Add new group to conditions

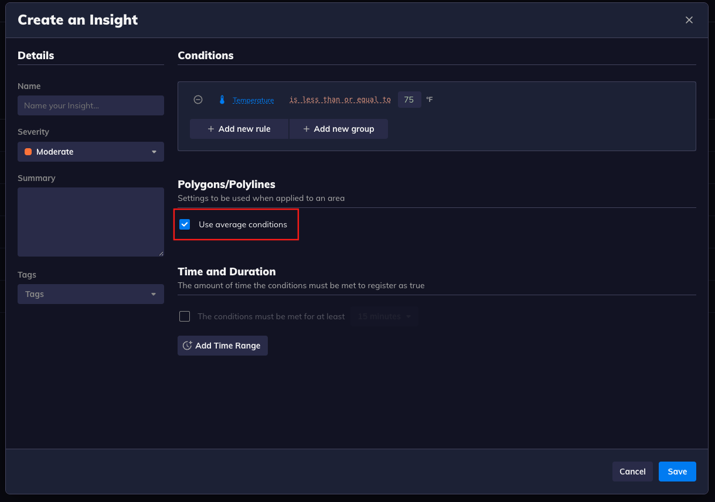[338, 129]
